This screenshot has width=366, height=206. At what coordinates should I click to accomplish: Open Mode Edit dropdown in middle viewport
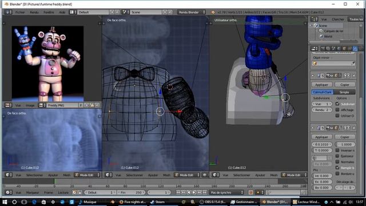click(187, 175)
